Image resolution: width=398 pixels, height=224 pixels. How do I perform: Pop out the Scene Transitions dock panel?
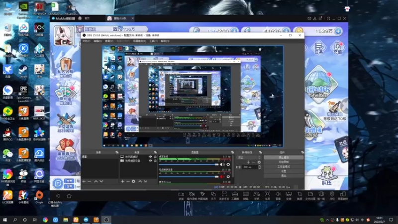coord(260,152)
